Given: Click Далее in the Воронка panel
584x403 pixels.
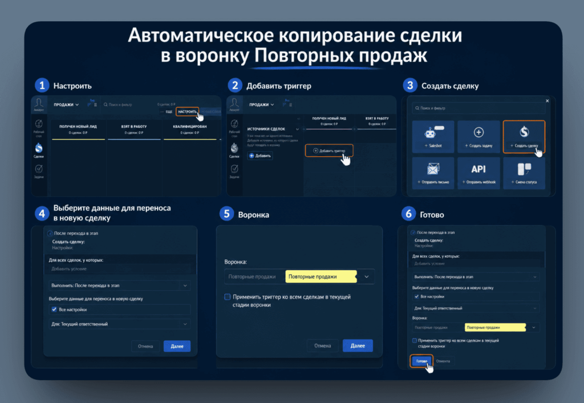Looking at the screenshot, I should (x=358, y=345).
